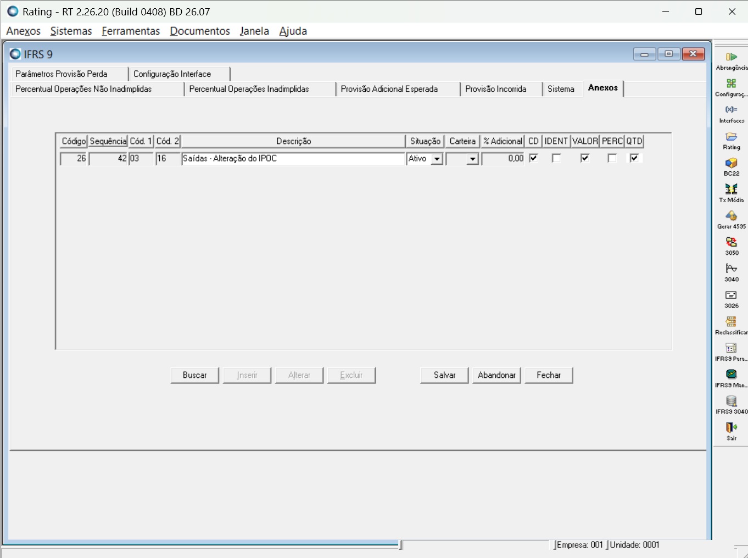Image resolution: width=748 pixels, height=558 pixels.
Task: Toggle the VALOR checkbox in row 26
Action: 585,158
